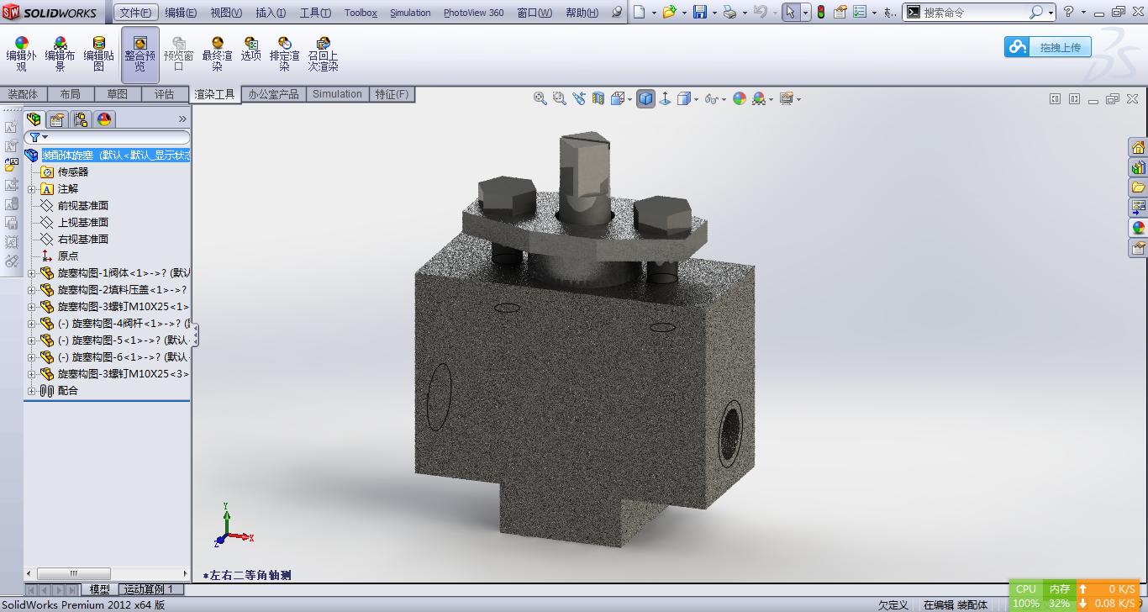Image resolution: width=1148 pixels, height=612 pixels.
Task: Open the 视图(V) menu
Action: (226, 13)
